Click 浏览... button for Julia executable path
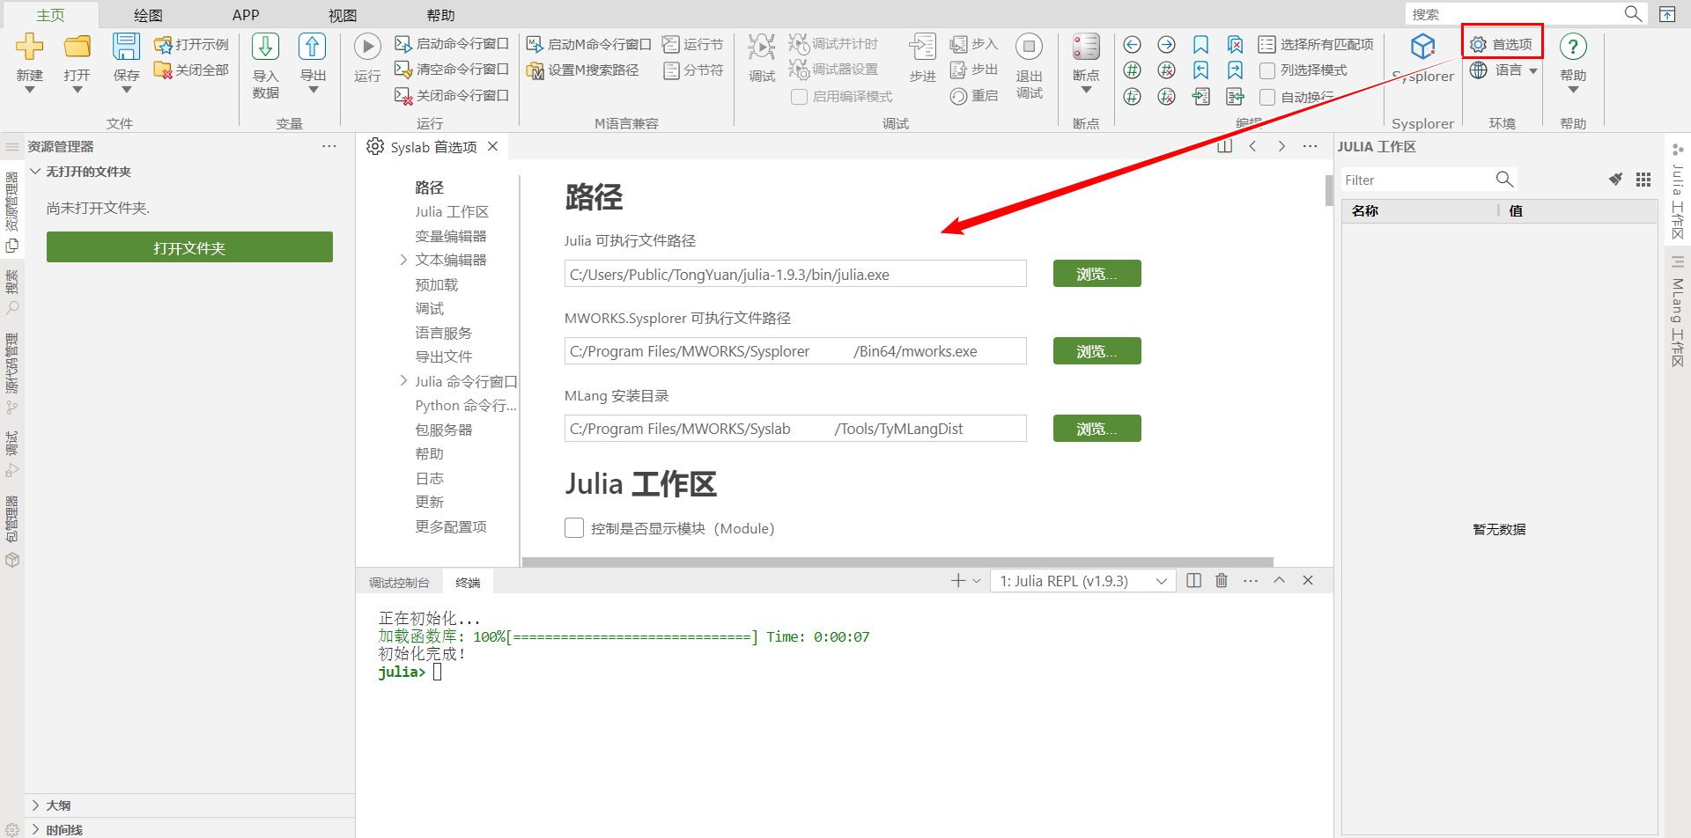 tap(1097, 274)
